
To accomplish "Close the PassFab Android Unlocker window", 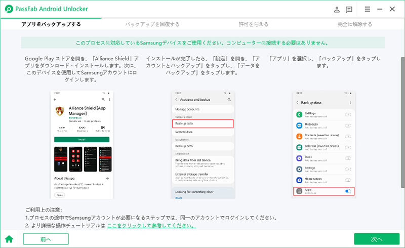I will (392, 9).
